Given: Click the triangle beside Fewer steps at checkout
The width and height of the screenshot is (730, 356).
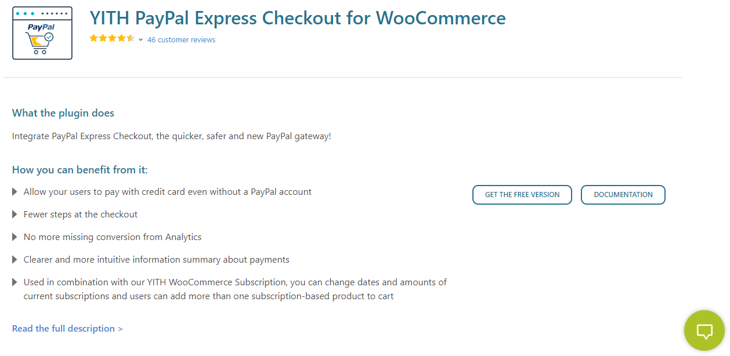Looking at the screenshot, I should 15,215.
